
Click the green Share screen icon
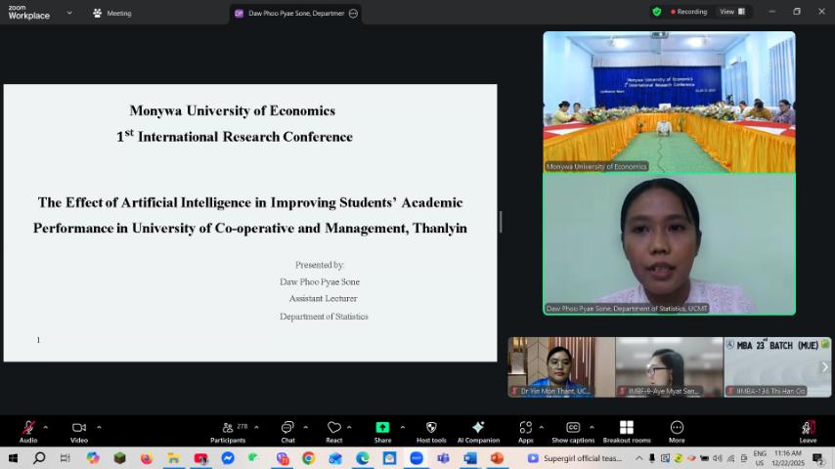pos(382,428)
